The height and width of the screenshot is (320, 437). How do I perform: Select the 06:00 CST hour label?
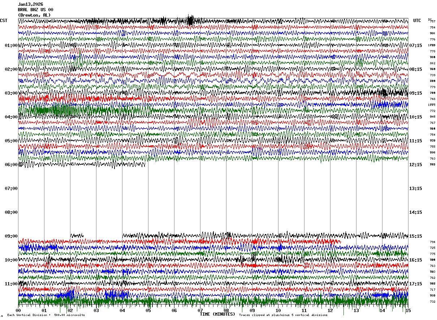(11, 165)
